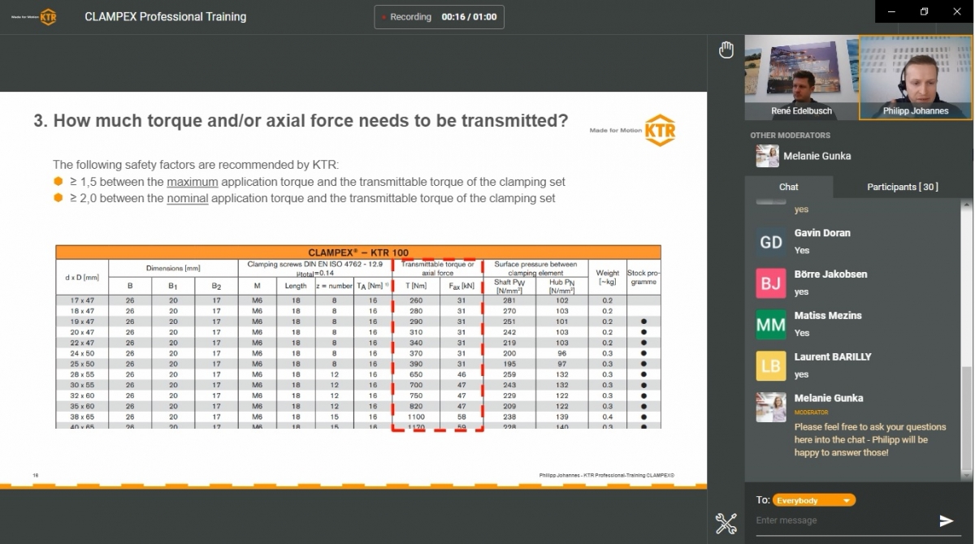Click Börre Jakobsen's BJ avatar
Viewport: 975px width, 544px height.
pyautogui.click(x=770, y=283)
